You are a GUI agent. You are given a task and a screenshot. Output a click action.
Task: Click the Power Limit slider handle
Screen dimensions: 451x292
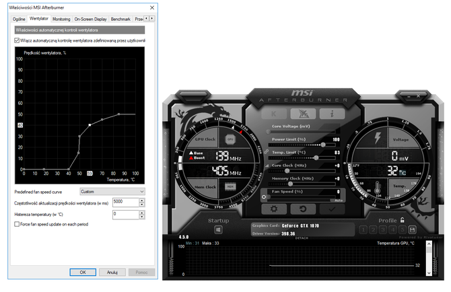pos(323,145)
